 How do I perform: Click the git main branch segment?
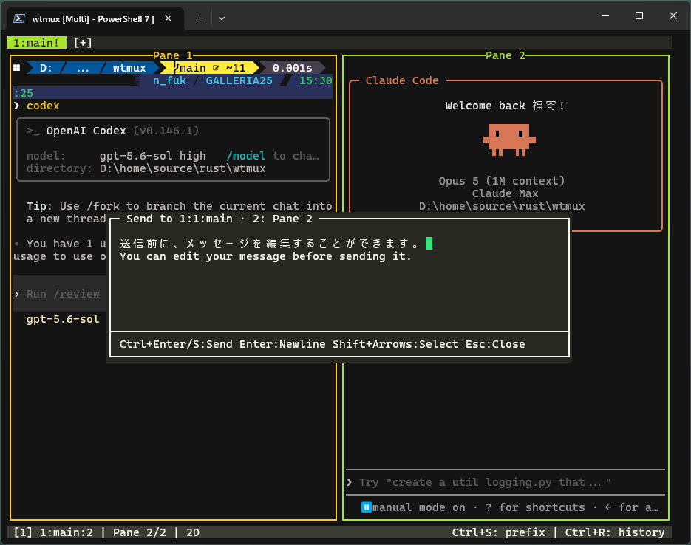(193, 68)
